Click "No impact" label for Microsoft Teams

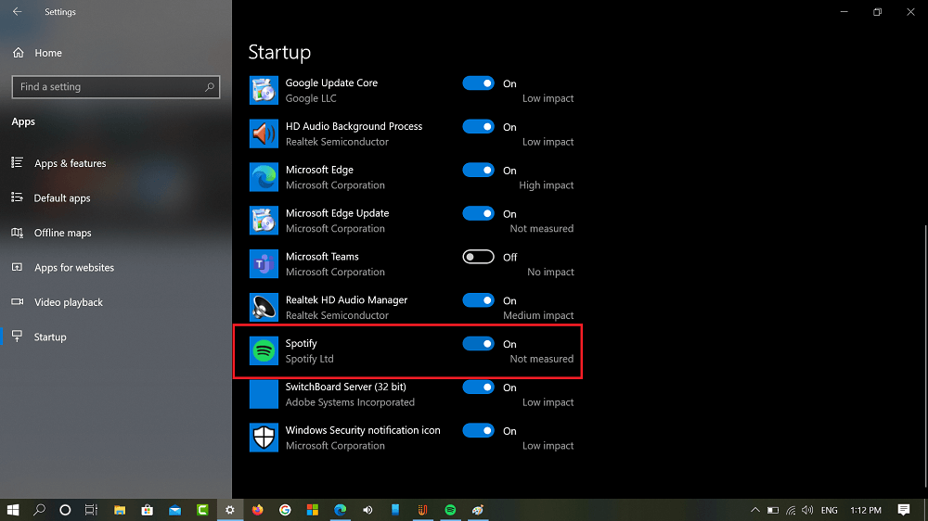[x=550, y=272]
